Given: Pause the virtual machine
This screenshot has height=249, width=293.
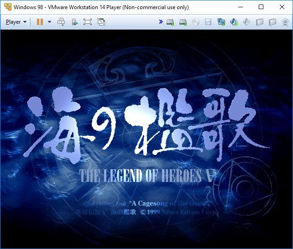Looking at the screenshot, I should (x=40, y=22).
